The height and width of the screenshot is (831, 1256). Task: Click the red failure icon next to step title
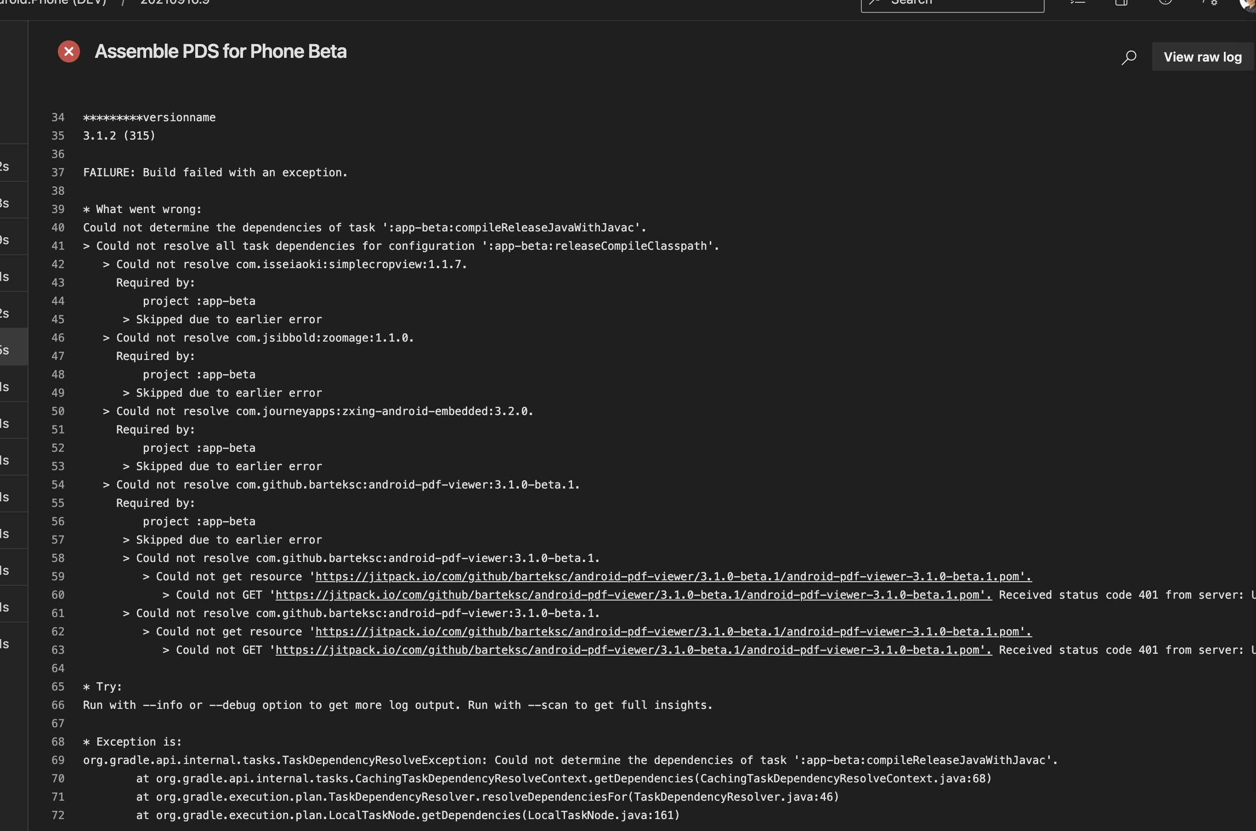click(x=68, y=51)
